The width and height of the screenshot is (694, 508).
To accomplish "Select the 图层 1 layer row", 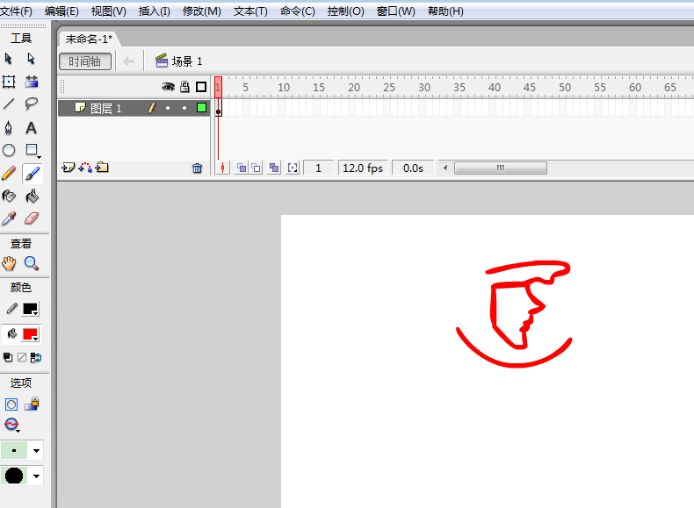I will [x=134, y=108].
